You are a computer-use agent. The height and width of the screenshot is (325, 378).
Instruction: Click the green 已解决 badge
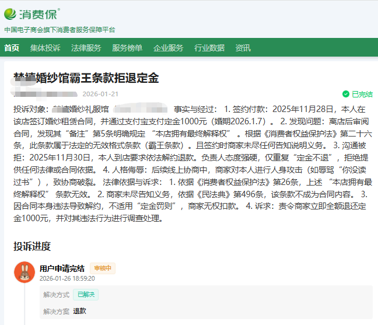click(85, 295)
